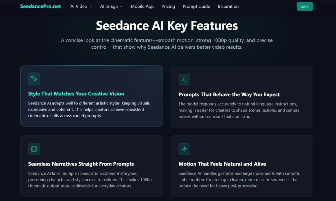Click the Motion That Feels Natural heading
The image size is (336, 201).
point(222,164)
